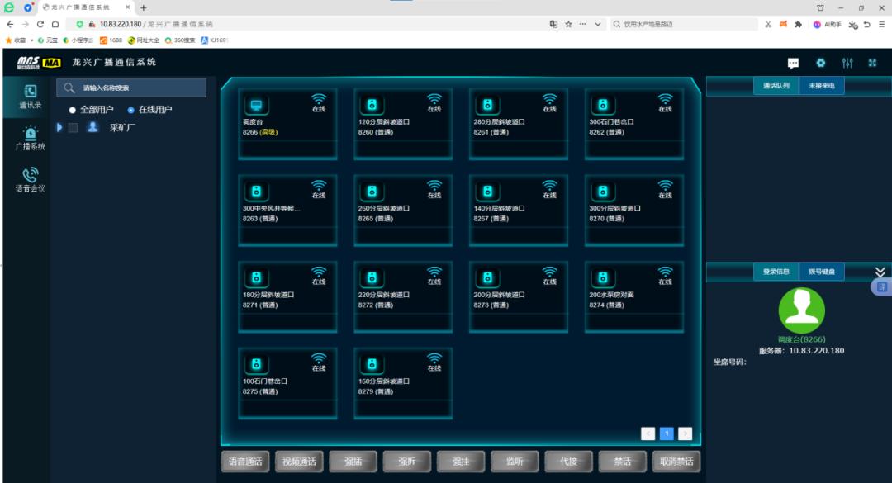Click the online wifi status icon of 8266
This screenshot has width=892, height=483.
[319, 100]
